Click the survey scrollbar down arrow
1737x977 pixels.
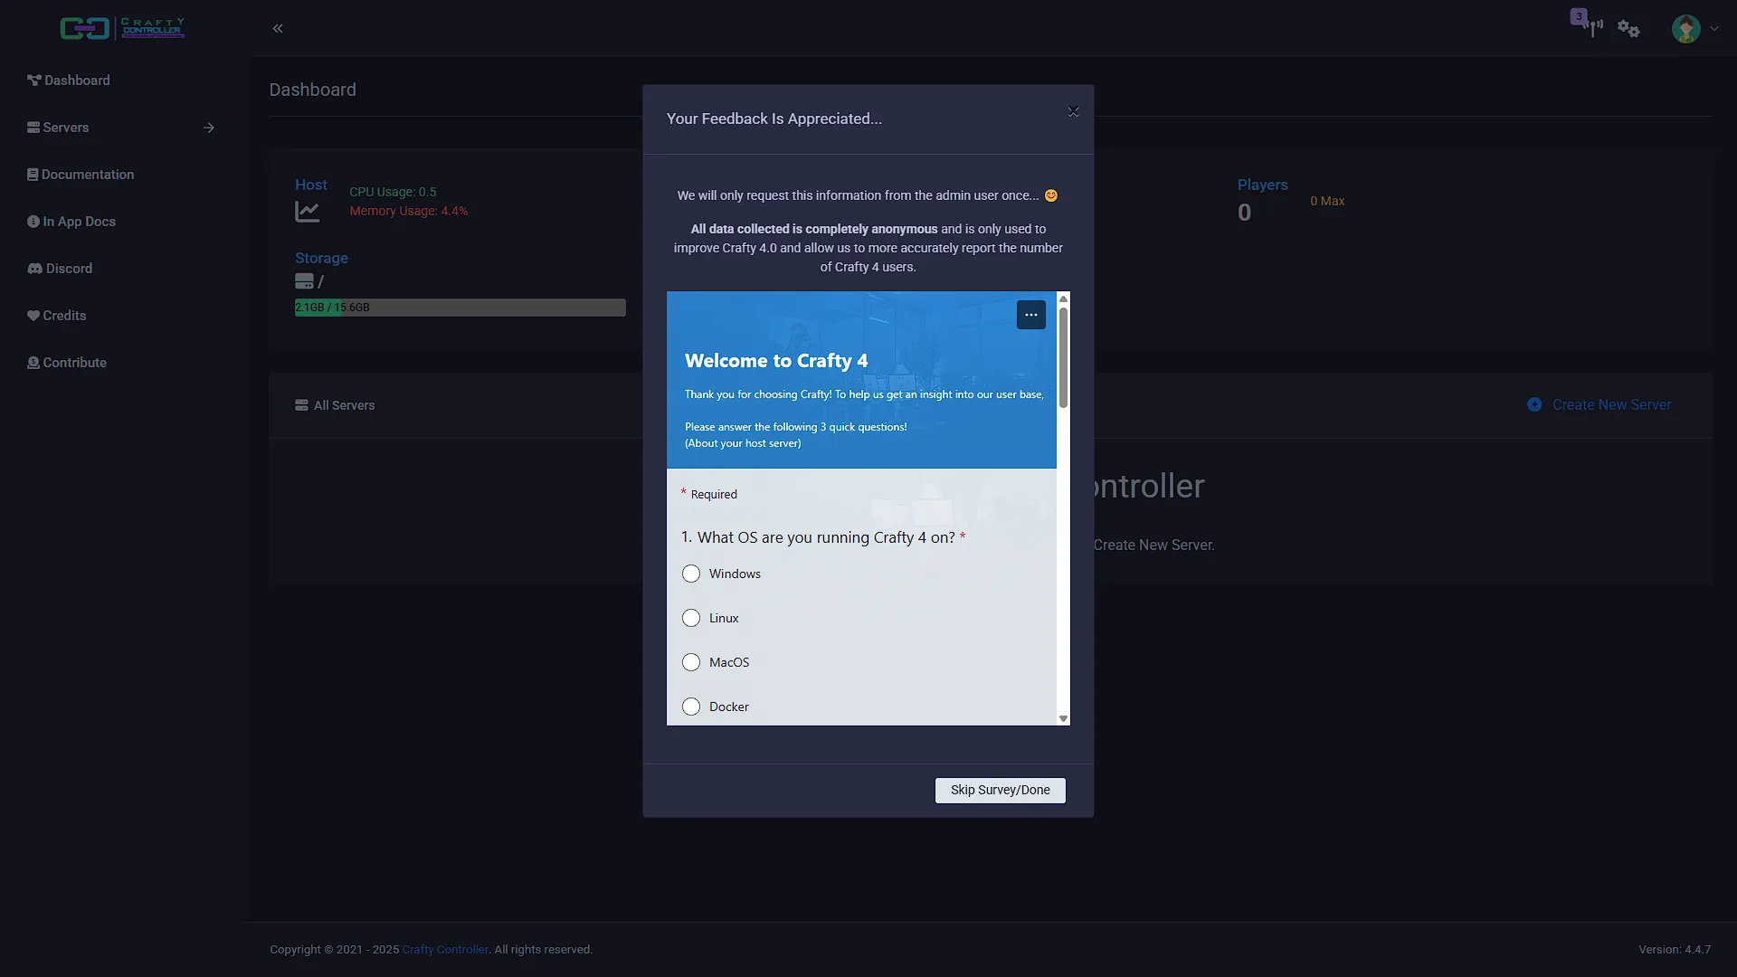[x=1063, y=718]
